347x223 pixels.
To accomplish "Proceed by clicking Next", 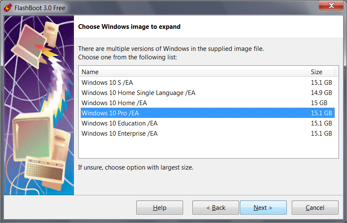I will click(263, 208).
